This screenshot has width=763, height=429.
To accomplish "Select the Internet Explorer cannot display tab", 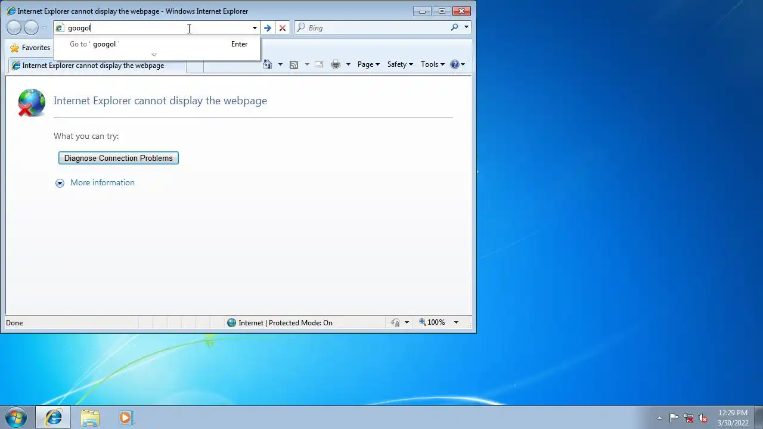I will coord(97,66).
